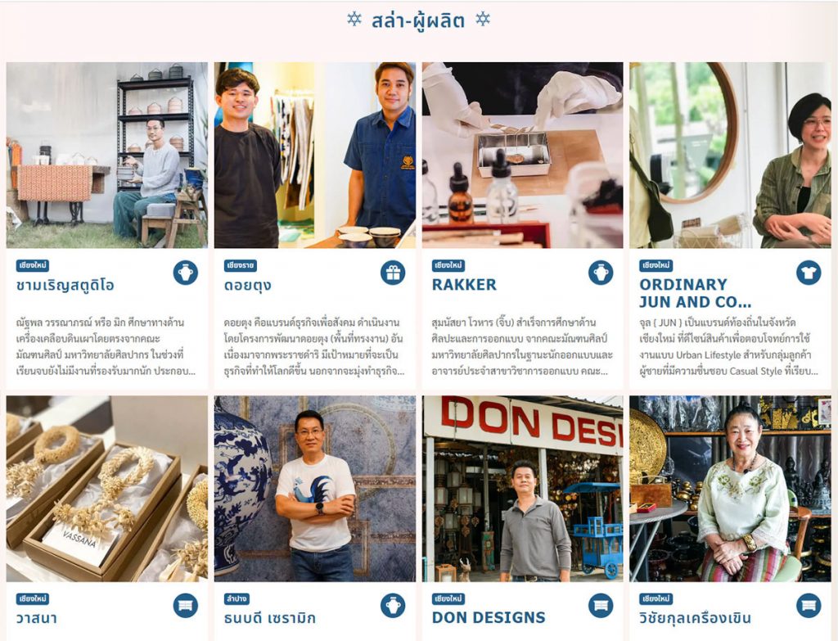This screenshot has width=838, height=641.
Task: Select the ลำปาง tag on ธนบดี card
Action: [x=237, y=598]
